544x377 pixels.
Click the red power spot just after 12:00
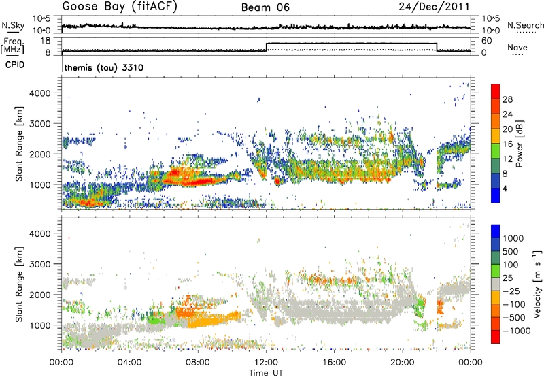point(277,181)
